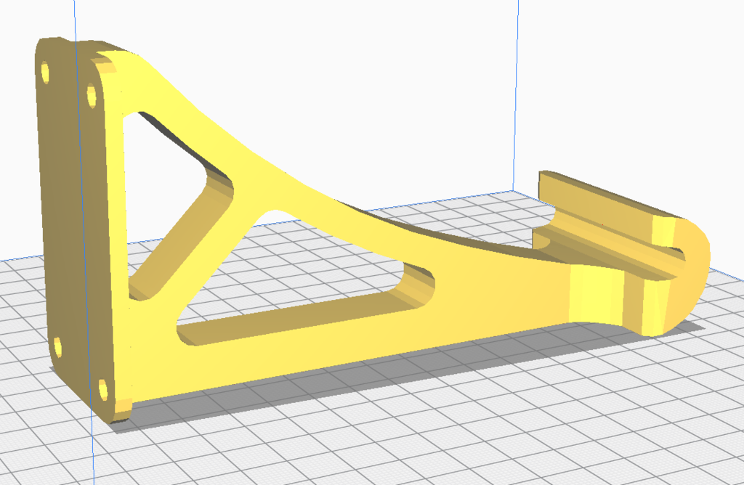The height and width of the screenshot is (485, 744).
Task: Click the vertical mounting plate of the bracket
Action: tap(73, 218)
